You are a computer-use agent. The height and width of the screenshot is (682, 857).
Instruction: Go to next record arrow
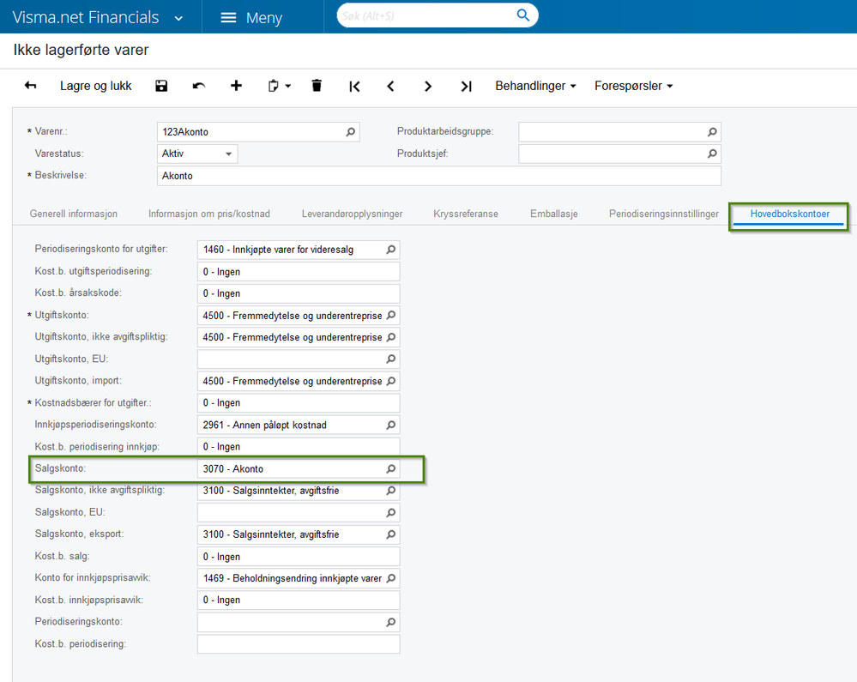point(428,86)
